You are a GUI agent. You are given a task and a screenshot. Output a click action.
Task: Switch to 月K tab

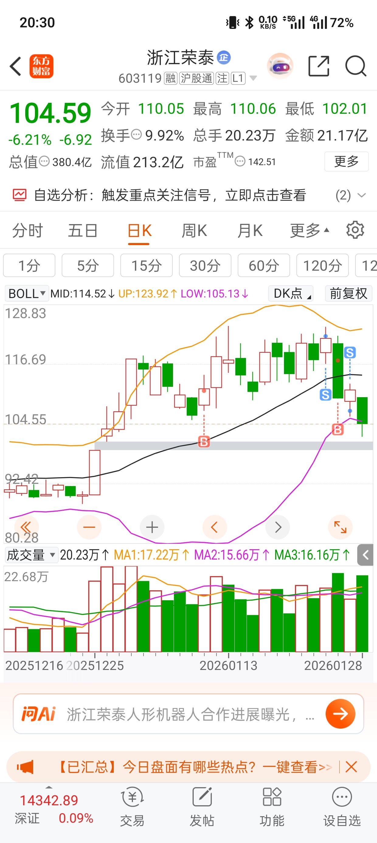tap(250, 231)
